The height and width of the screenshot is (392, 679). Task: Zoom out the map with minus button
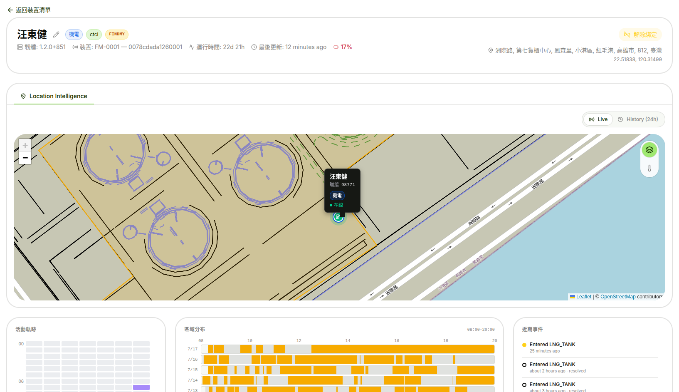[x=25, y=158]
